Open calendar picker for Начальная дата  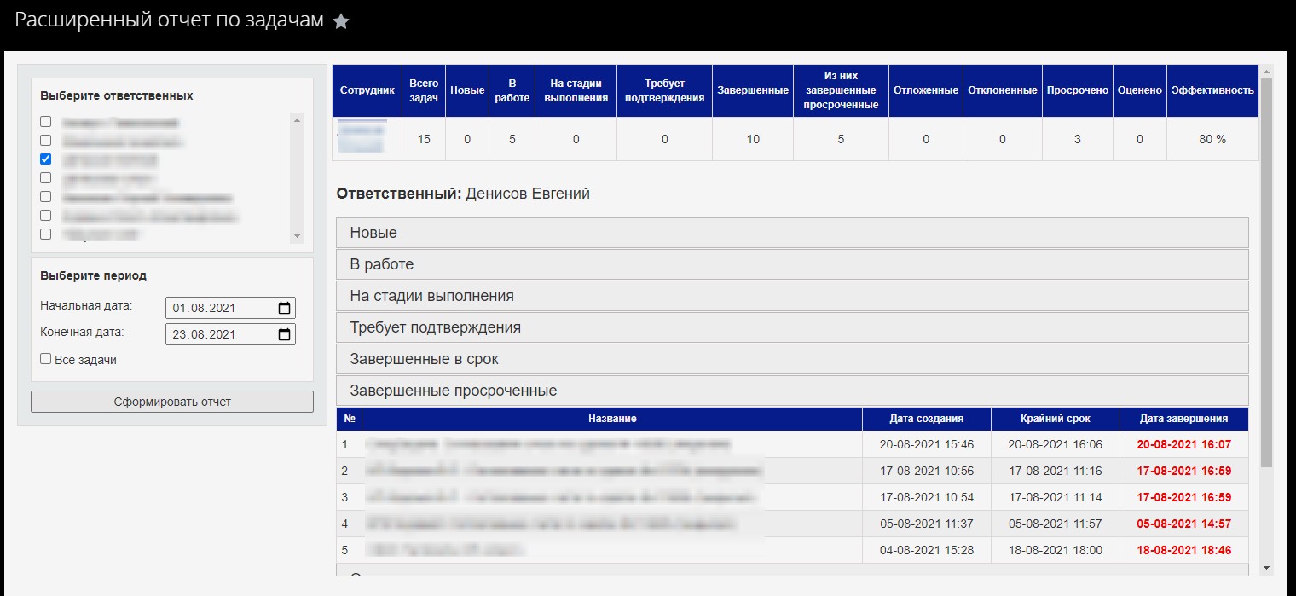285,308
